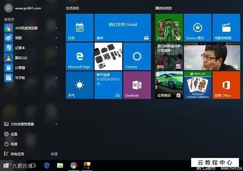Open the Xbox tile
The image size is (243, 171).
[169, 28]
